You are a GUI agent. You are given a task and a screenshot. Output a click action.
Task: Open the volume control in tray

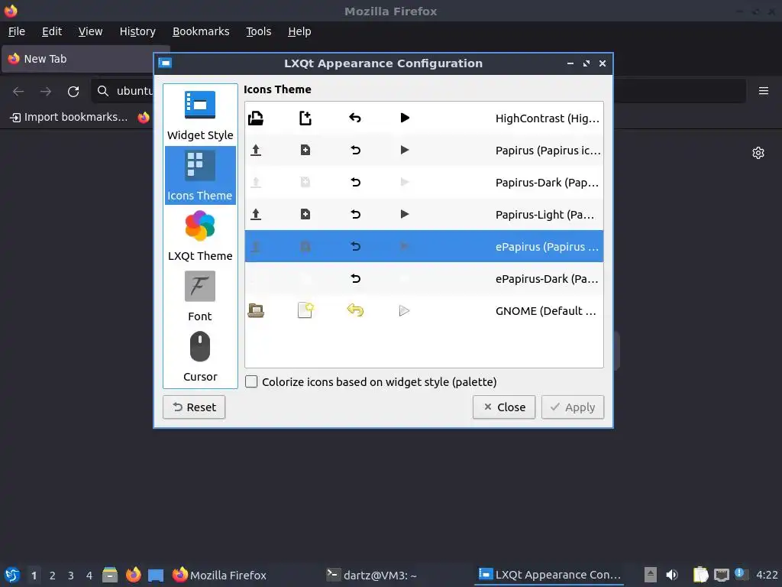672,575
